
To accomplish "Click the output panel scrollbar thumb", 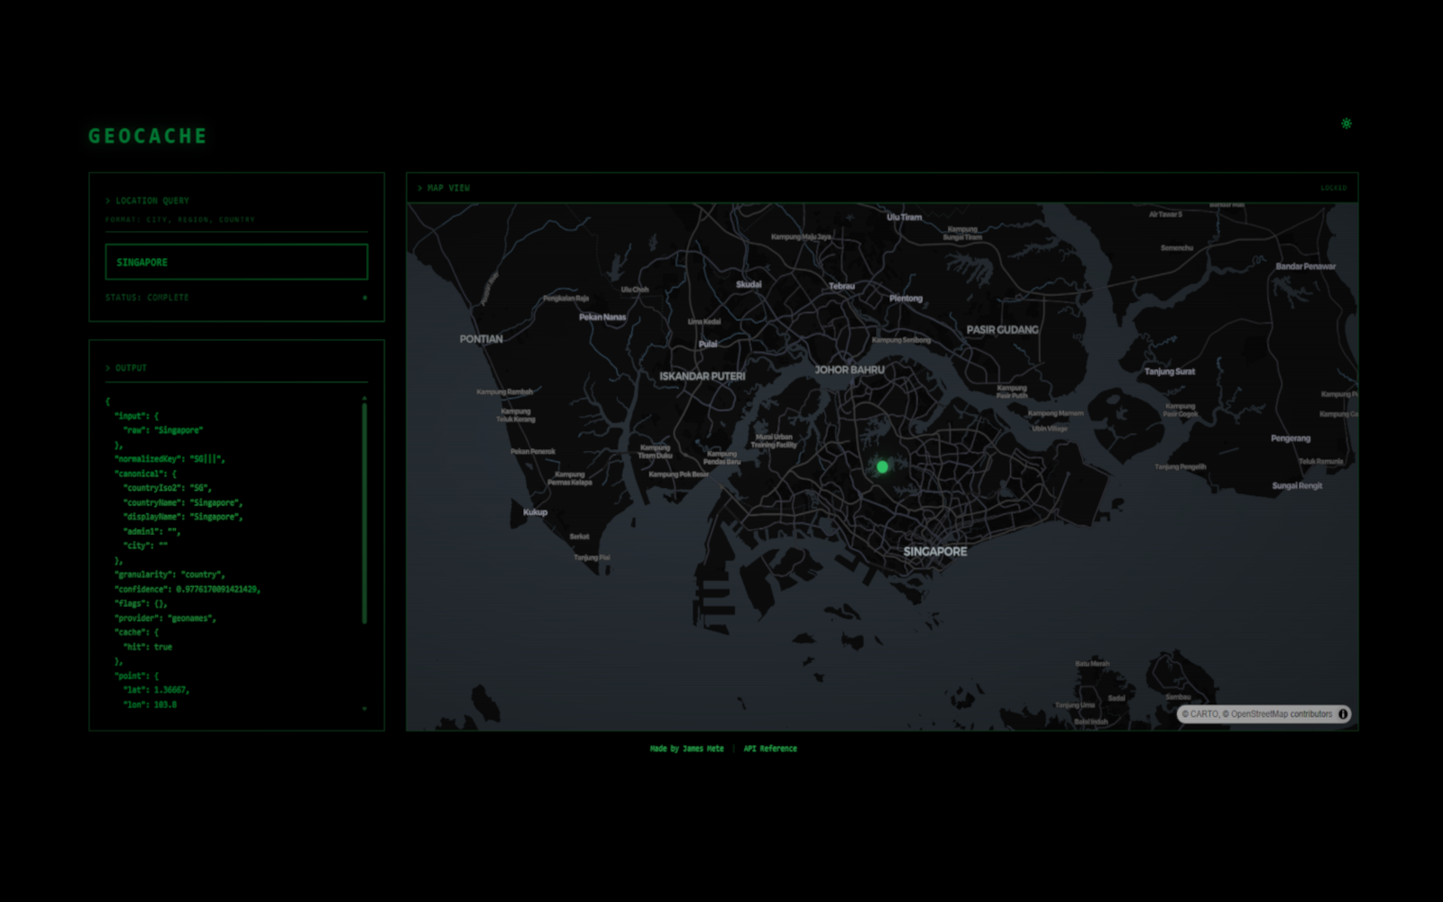I will [x=364, y=512].
